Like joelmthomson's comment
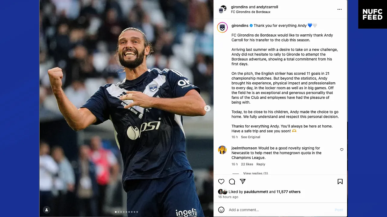Viewport: 387px width, 217px height. pos(342,150)
